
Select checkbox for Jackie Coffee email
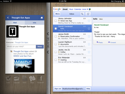pos(56,52)
